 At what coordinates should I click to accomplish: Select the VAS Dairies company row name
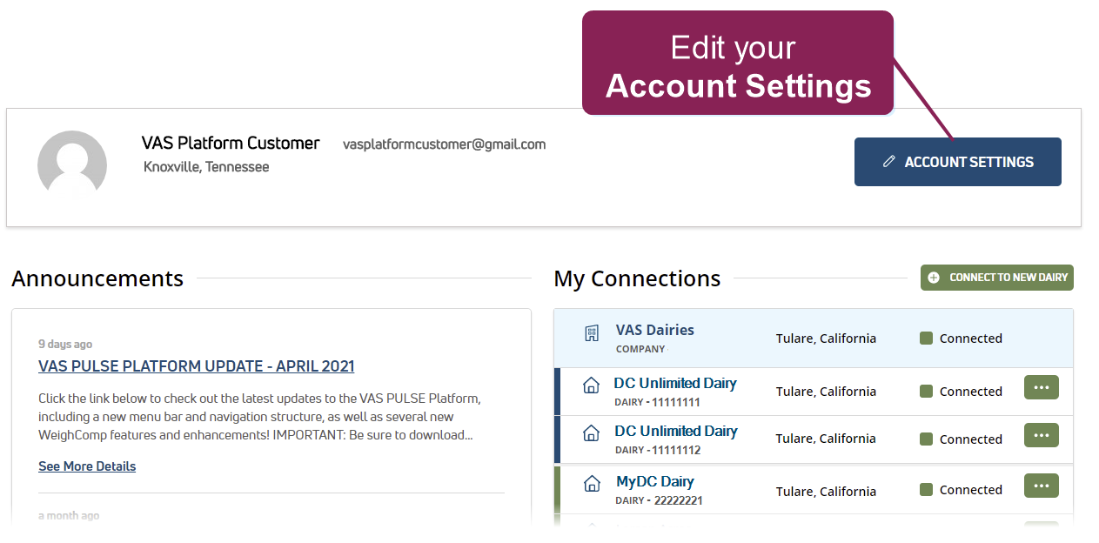pos(654,330)
